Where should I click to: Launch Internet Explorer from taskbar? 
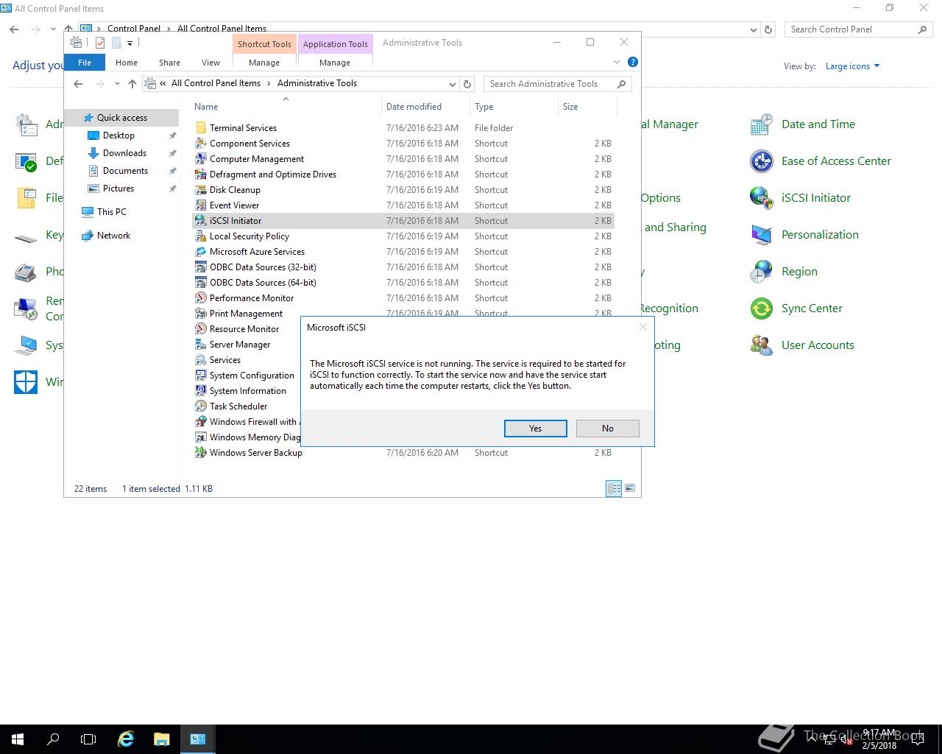pyautogui.click(x=127, y=739)
